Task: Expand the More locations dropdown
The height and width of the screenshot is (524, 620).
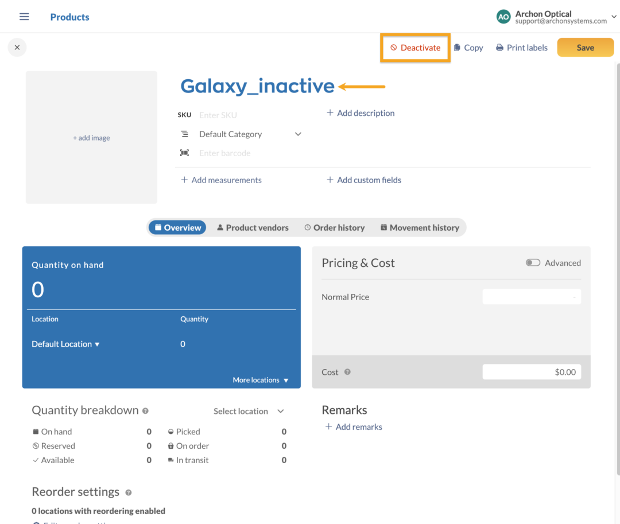Action: coord(261,380)
